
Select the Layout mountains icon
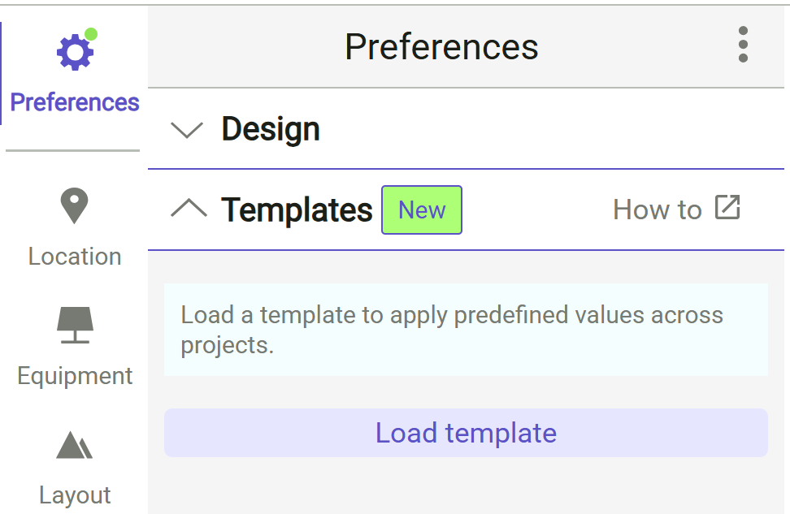pyautogui.click(x=74, y=445)
